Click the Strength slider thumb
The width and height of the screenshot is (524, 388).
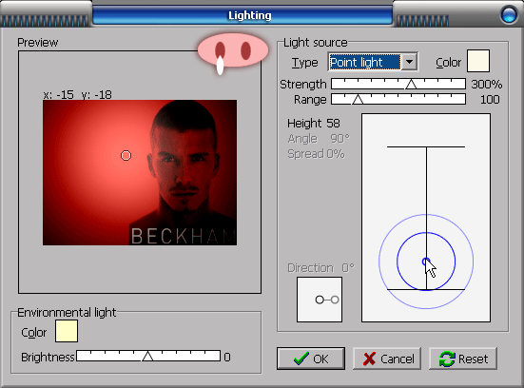click(x=411, y=85)
